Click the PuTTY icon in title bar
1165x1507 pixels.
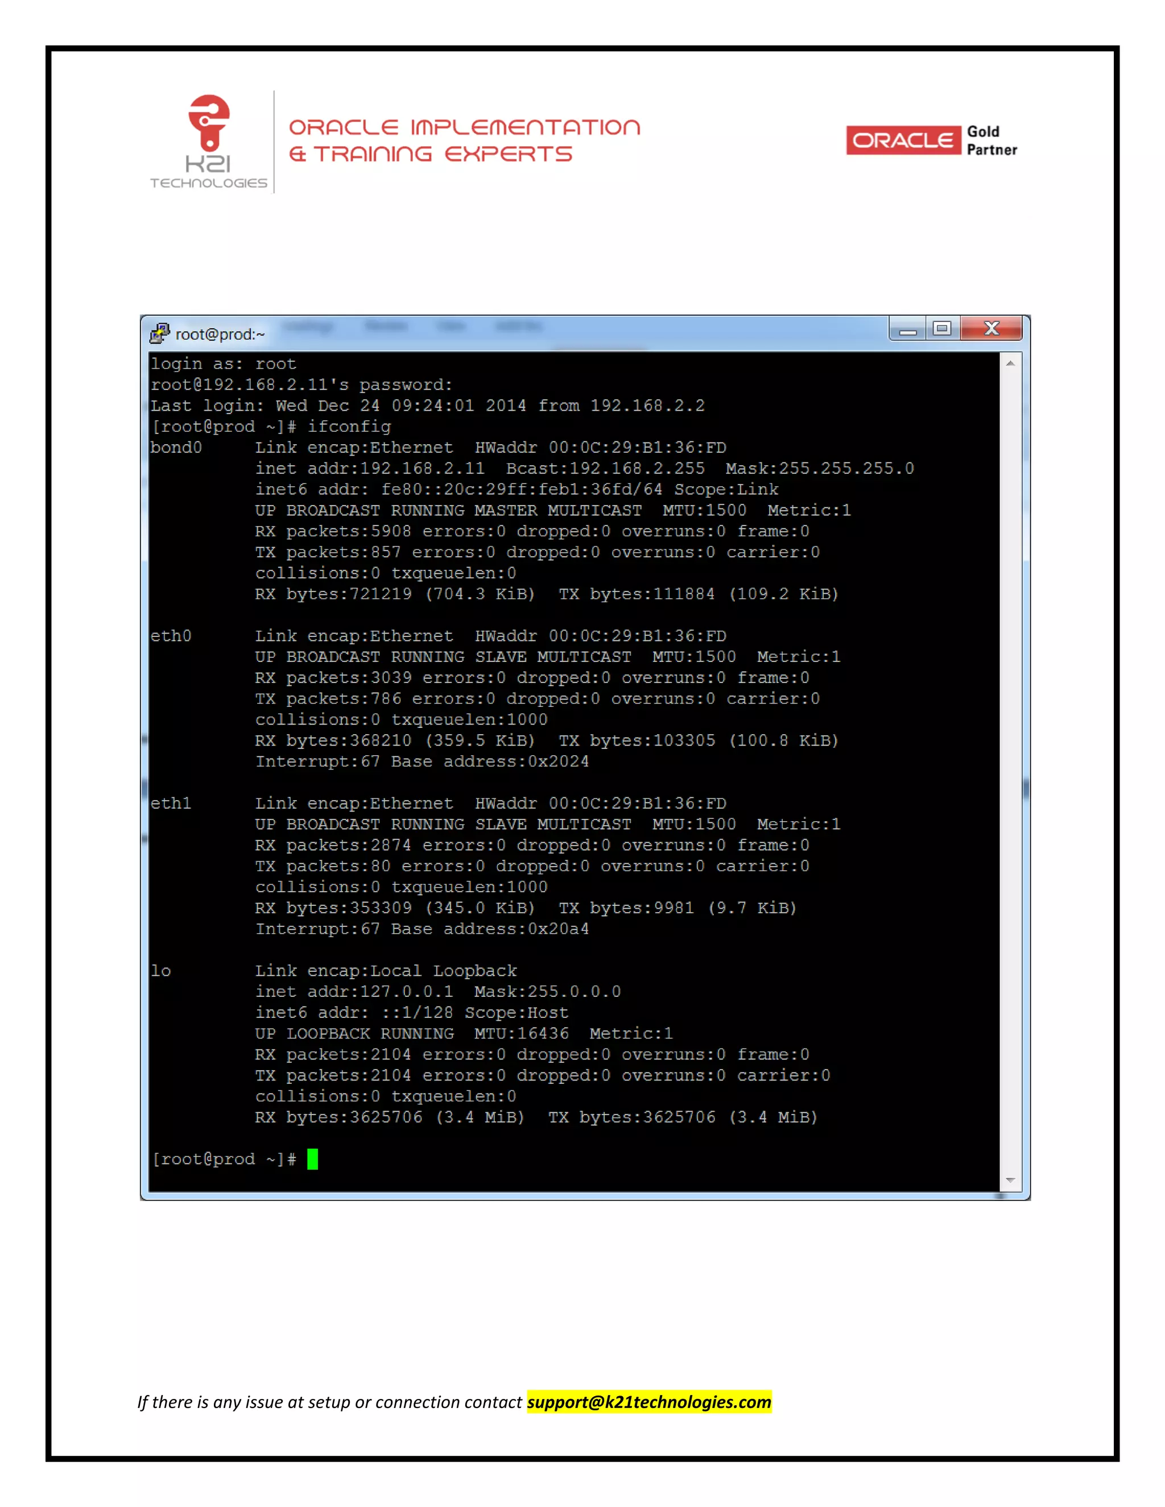coord(159,333)
